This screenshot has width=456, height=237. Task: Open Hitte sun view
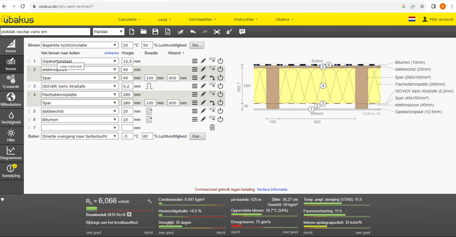[11, 135]
